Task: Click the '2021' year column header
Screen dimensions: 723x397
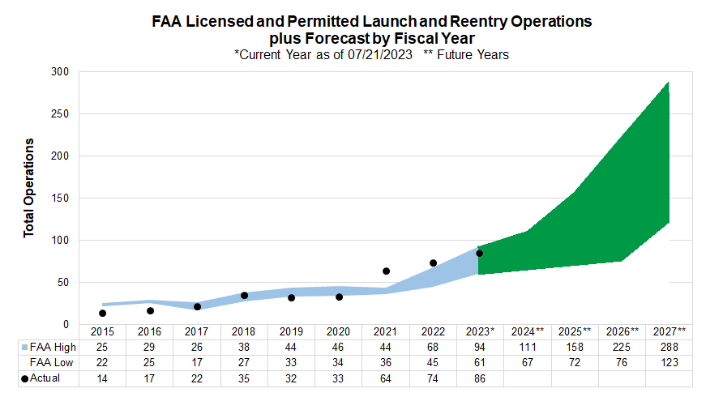Action: point(386,332)
